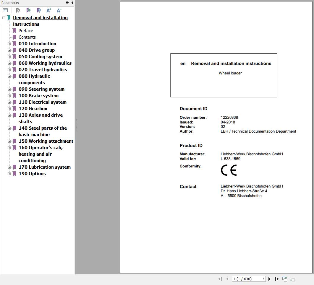
Task: Jump to 070 Travel hydraulics
Action: (43, 70)
